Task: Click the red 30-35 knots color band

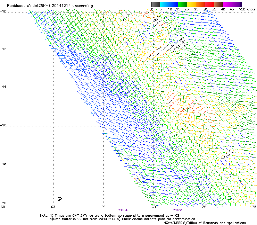Action: (x=210, y=4)
